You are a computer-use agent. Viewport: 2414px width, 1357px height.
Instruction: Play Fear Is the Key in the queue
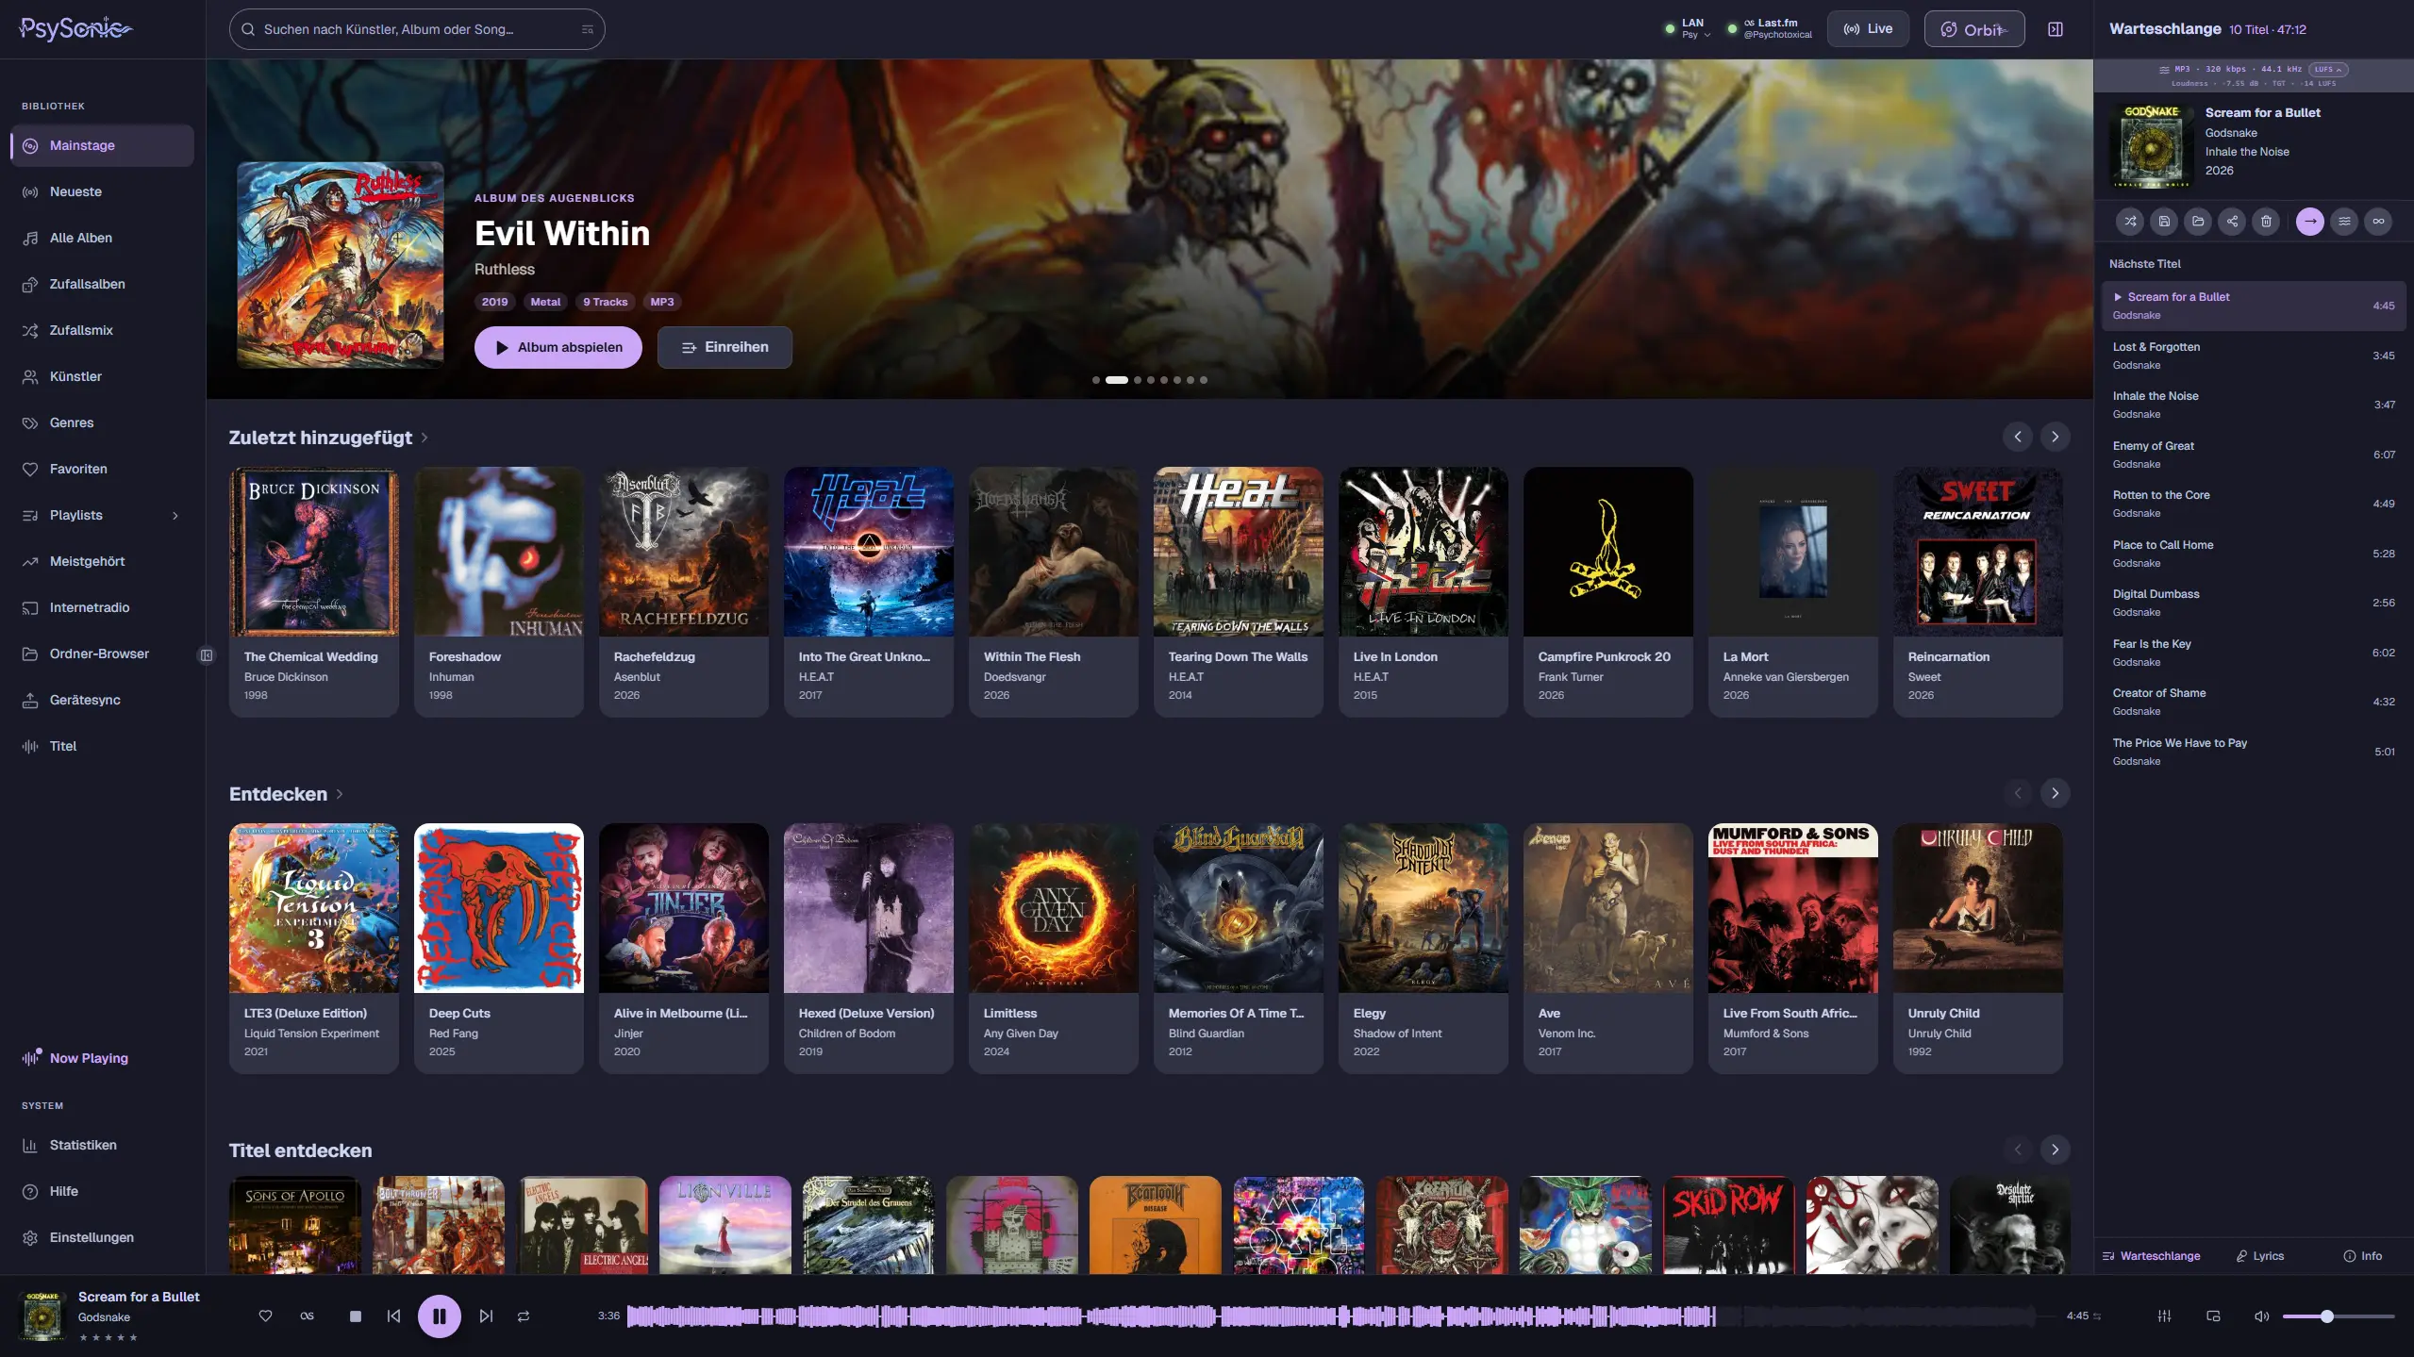coord(2254,654)
